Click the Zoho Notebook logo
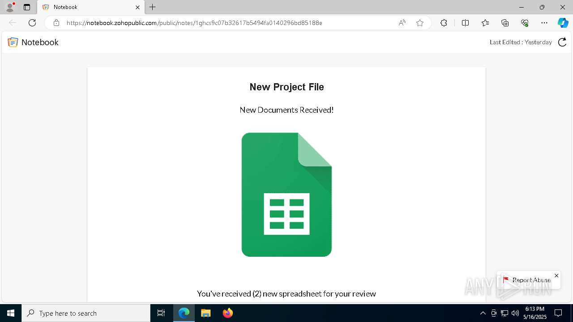 (13, 42)
